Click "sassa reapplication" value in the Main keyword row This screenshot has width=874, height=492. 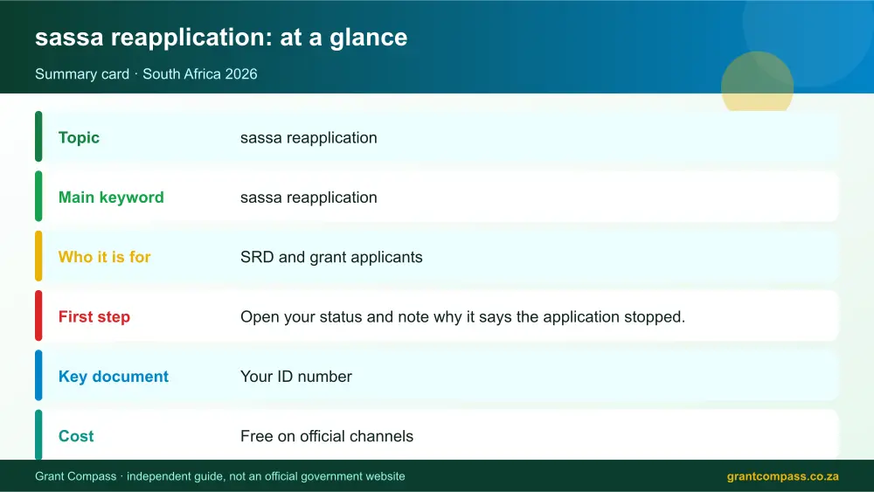[x=309, y=197]
